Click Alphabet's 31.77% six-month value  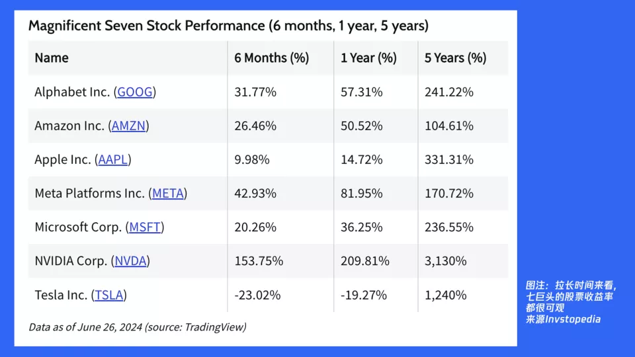click(255, 92)
